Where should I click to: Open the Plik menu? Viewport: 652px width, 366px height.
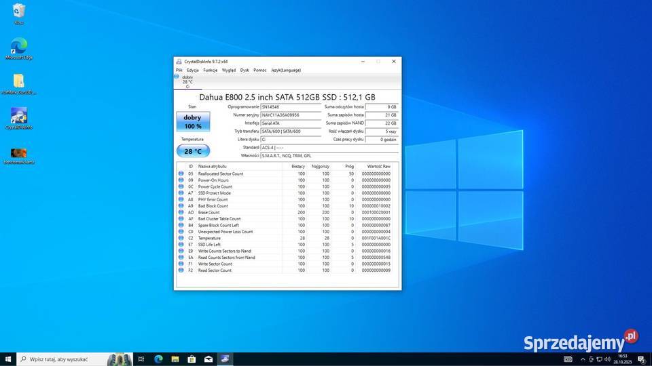pos(179,70)
